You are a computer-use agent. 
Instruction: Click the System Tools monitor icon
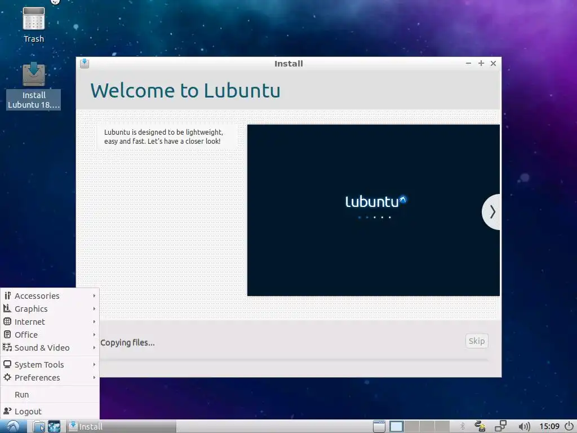[x=7, y=364]
